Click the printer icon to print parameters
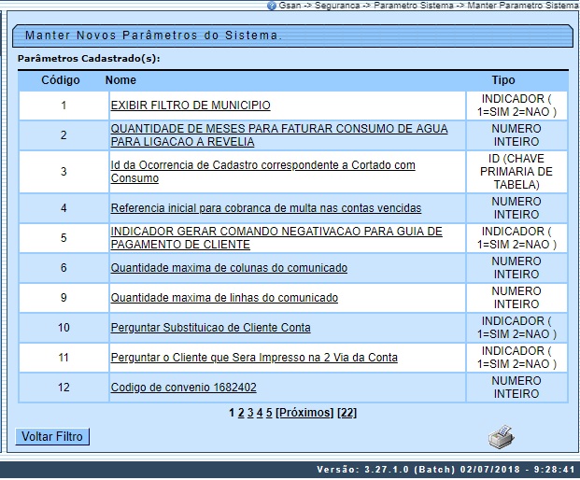This screenshot has width=580, height=480. 502,437
